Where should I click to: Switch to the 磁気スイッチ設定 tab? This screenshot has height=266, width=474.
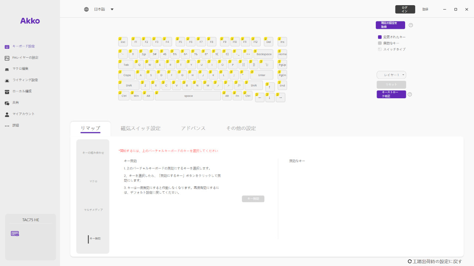click(x=141, y=128)
